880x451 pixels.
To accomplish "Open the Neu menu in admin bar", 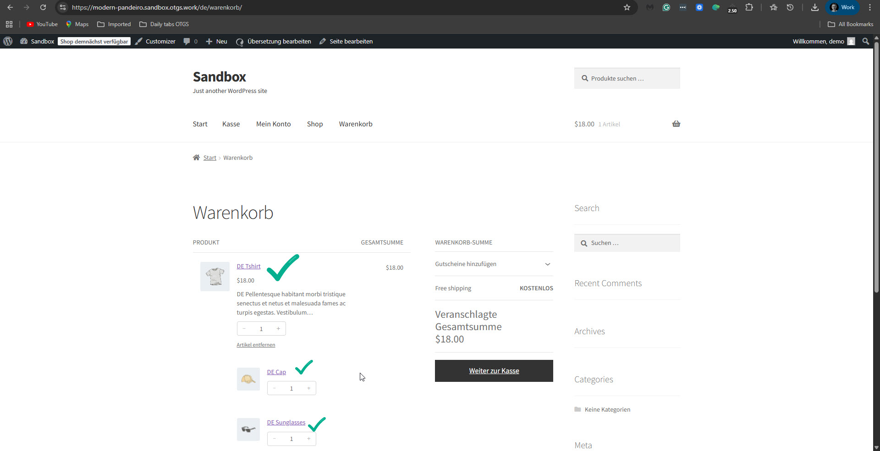I will tap(217, 41).
